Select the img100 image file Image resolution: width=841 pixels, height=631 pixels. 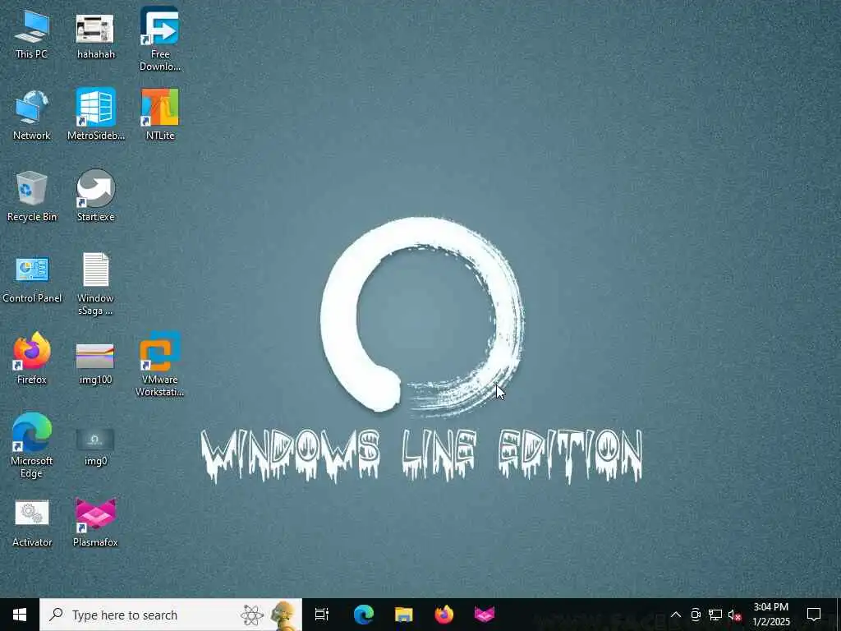(x=95, y=364)
